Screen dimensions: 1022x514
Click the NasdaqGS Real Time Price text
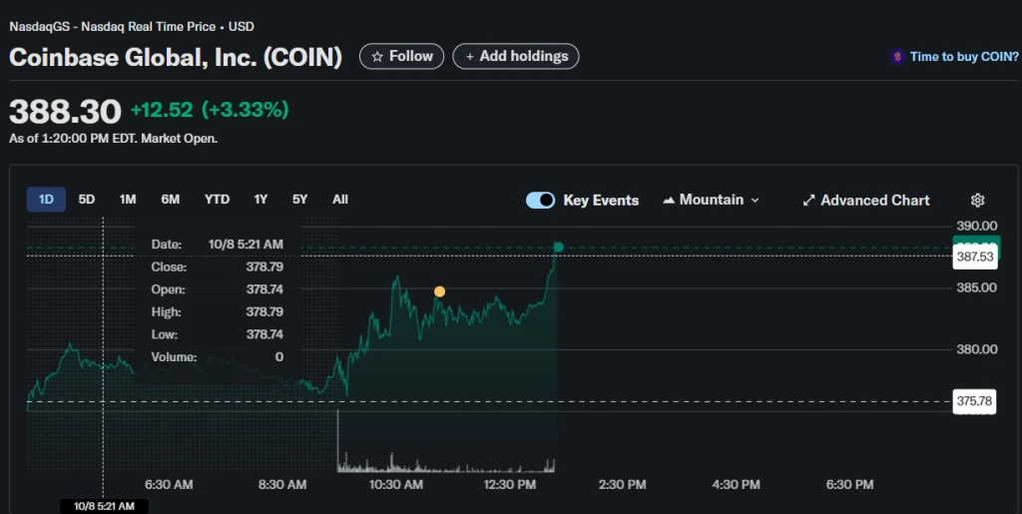click(x=132, y=27)
